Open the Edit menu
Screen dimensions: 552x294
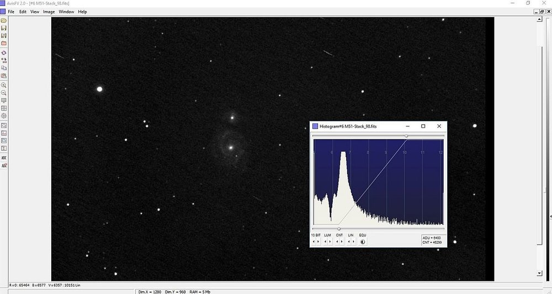pos(23,12)
